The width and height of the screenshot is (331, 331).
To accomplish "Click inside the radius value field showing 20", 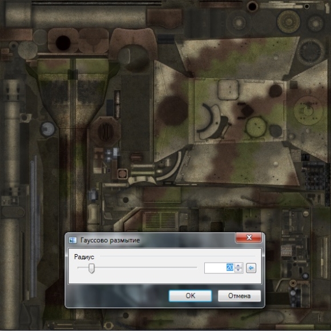I will [219, 268].
